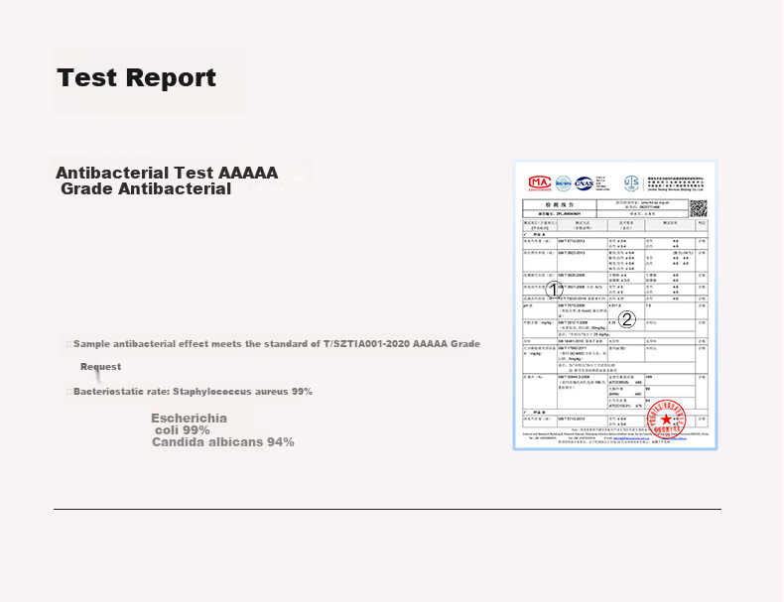Image resolution: width=784 pixels, height=602 pixels.
Task: Click the word 'Request'
Action: point(100,367)
